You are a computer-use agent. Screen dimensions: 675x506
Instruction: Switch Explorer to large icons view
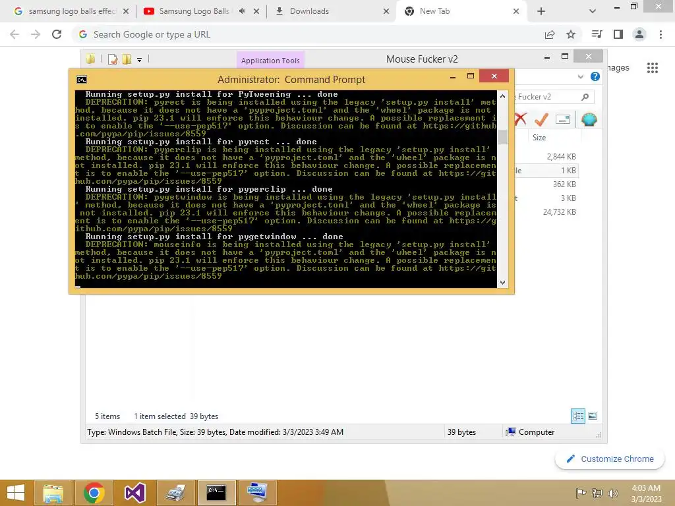coord(593,416)
